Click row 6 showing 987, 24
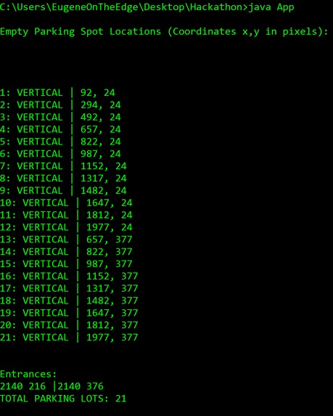The image size is (333, 416). click(60, 154)
